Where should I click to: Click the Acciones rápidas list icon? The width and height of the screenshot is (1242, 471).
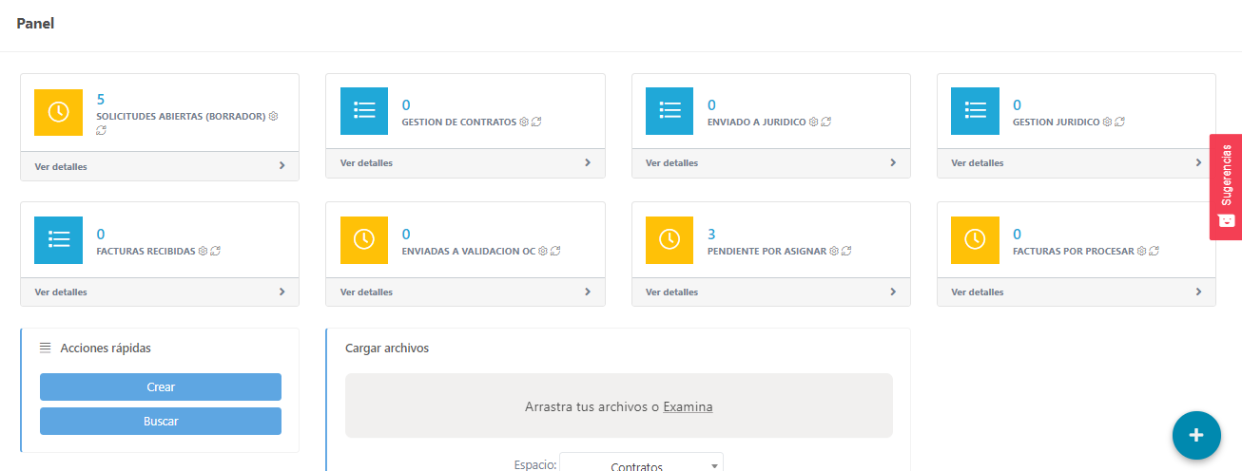pos(45,348)
